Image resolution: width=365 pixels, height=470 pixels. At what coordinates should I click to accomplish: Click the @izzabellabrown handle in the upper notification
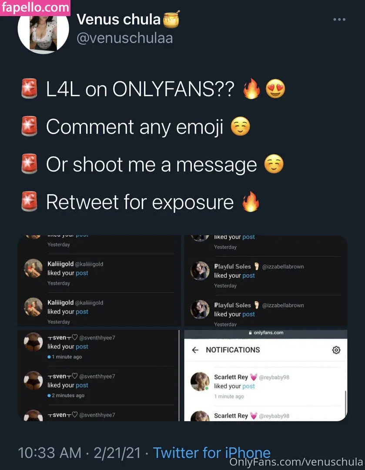(x=283, y=266)
